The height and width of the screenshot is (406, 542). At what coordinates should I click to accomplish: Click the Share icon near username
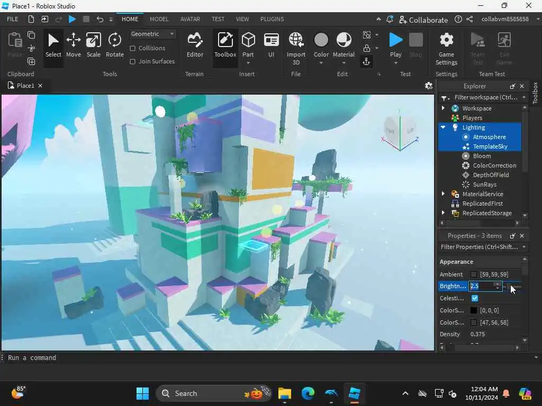469,20
